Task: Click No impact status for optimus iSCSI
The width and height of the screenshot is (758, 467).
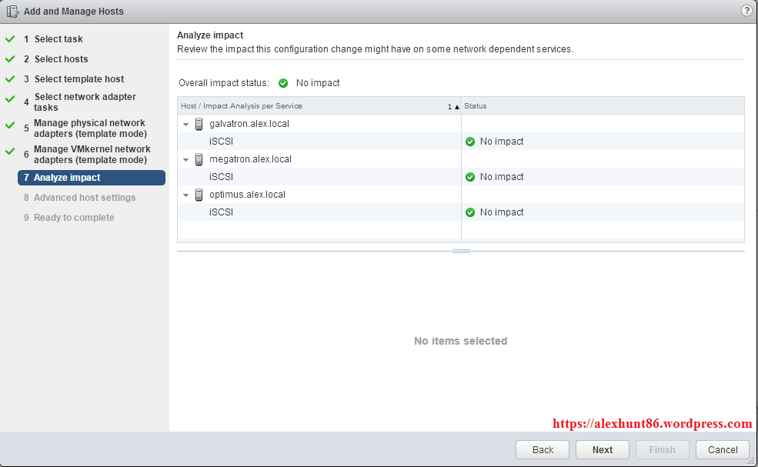Action: [x=501, y=212]
